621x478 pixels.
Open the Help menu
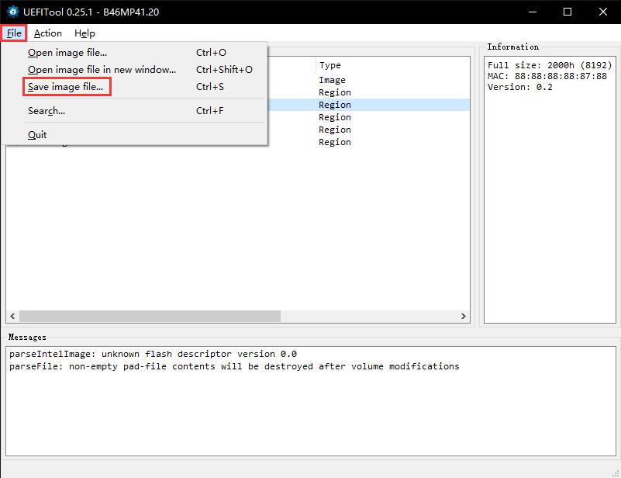(x=85, y=33)
